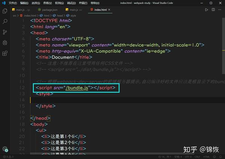Click the opening <ul> tag
Image resolution: width=225 pixels, height=159 pixels.
coord(41,130)
